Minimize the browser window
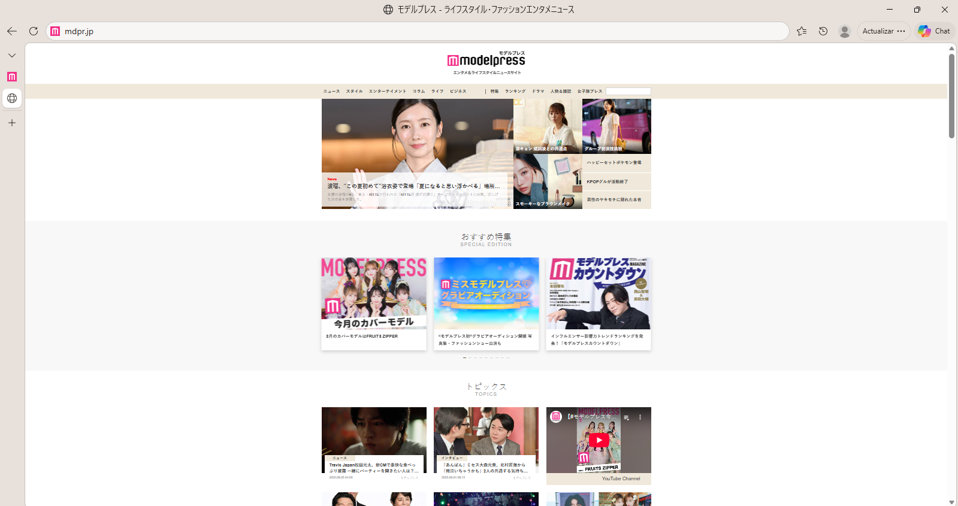Screen dimensions: 958x506 click(x=890, y=10)
